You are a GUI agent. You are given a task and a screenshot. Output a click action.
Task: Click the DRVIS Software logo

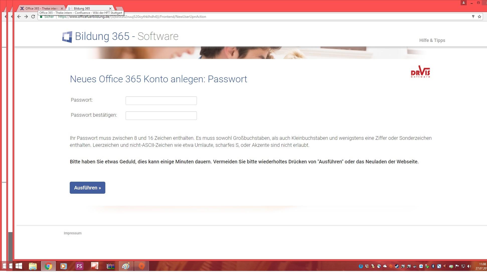pyautogui.click(x=420, y=72)
